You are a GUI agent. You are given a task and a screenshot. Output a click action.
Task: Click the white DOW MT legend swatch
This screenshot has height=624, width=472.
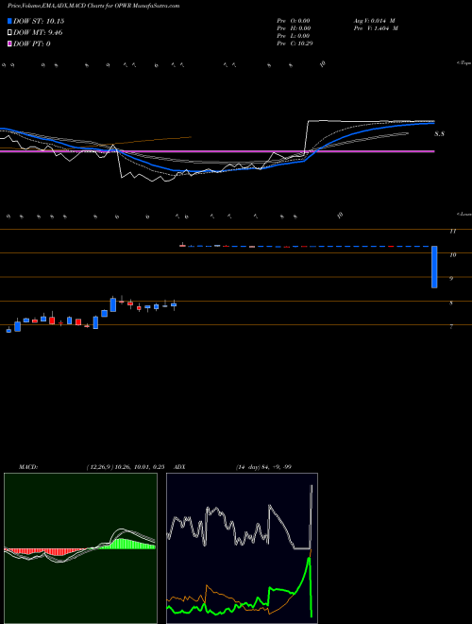point(10,33)
